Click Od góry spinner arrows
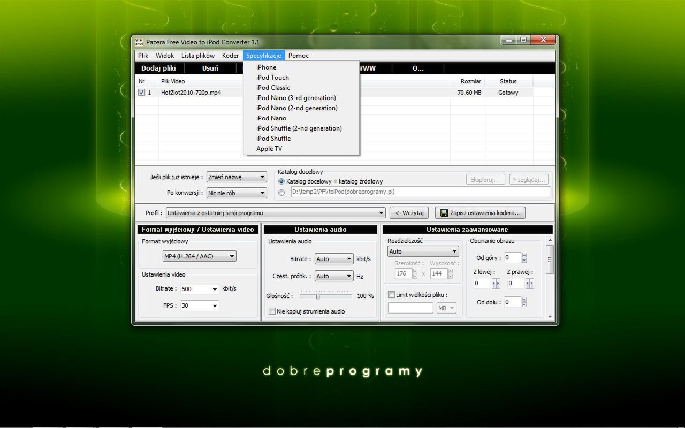 [524, 258]
